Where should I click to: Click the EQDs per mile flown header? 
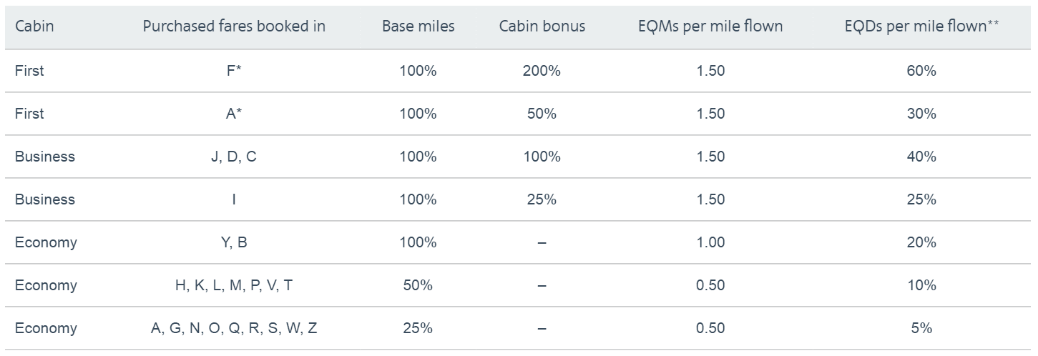(x=922, y=27)
